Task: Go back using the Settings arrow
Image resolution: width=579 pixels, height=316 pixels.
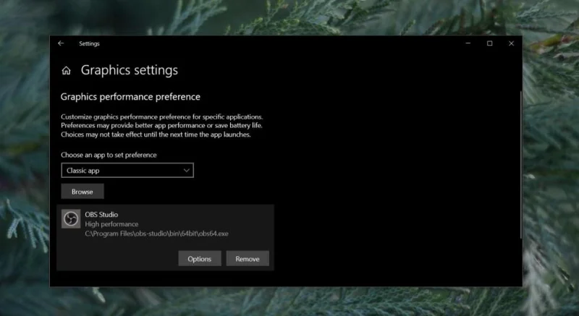Action: coord(61,43)
